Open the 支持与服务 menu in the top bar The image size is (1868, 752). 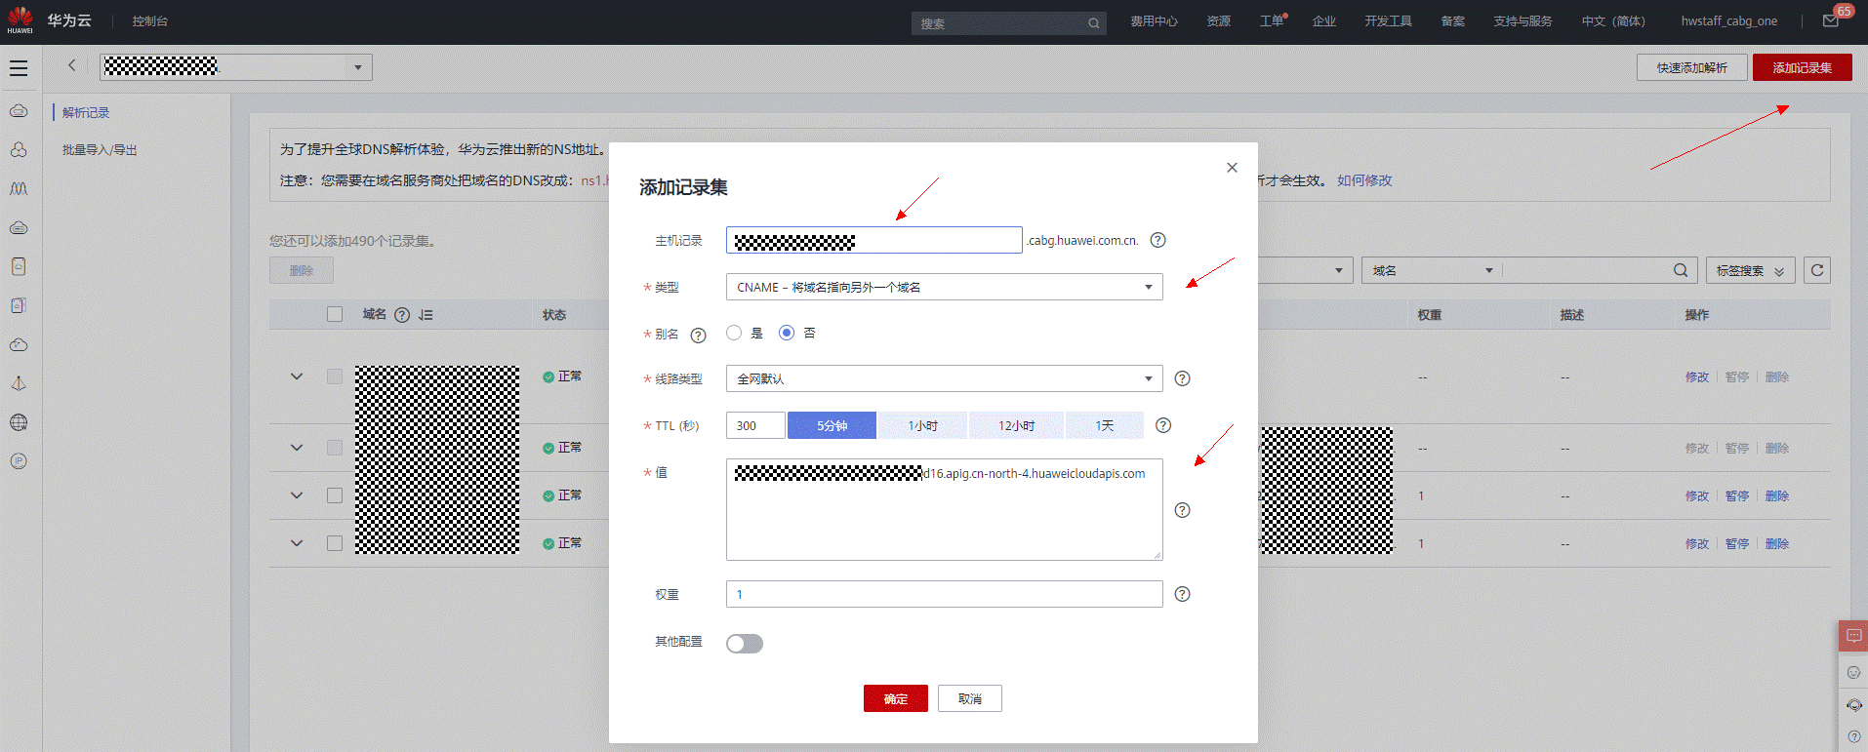point(1523,21)
